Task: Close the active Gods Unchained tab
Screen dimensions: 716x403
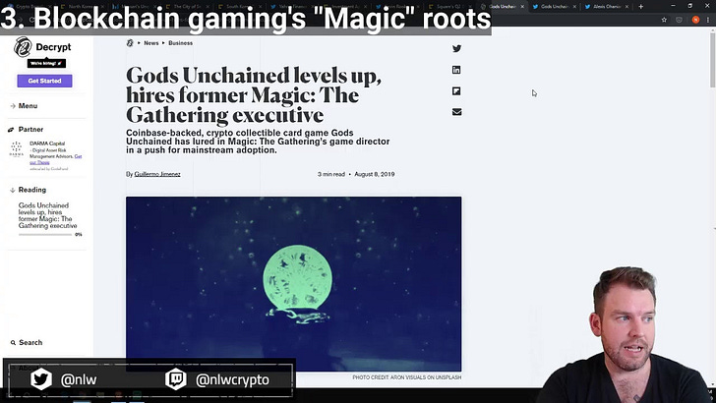Action: [522, 7]
